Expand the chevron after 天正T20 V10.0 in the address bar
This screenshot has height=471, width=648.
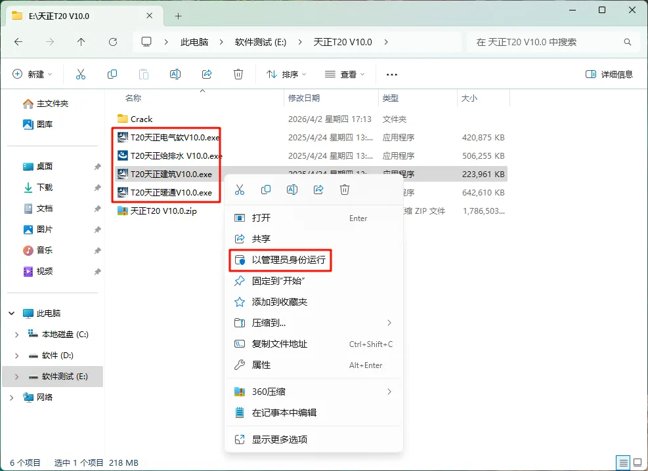click(x=386, y=42)
